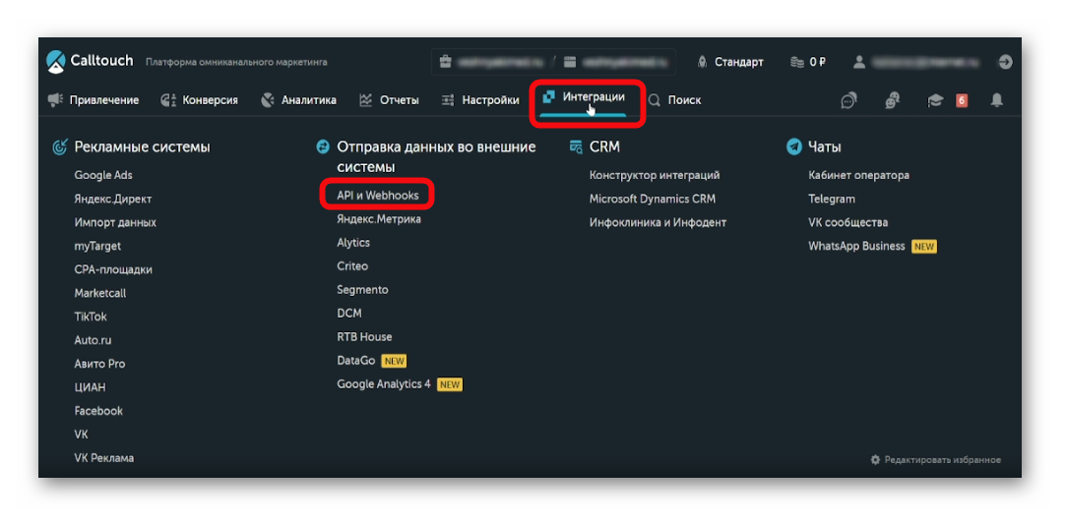Select Alytics integration

tap(353, 243)
